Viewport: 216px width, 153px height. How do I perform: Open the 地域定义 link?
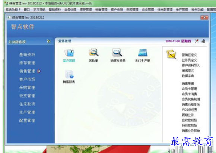(188, 71)
